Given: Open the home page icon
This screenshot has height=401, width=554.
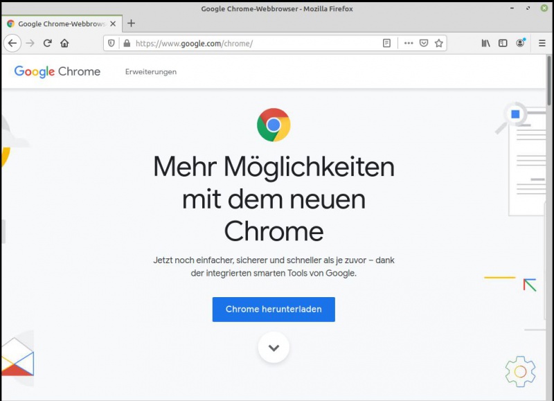Looking at the screenshot, I should tap(64, 43).
